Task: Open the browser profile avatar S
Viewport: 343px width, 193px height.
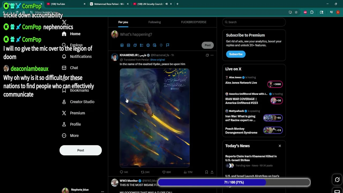Action: 338,12
